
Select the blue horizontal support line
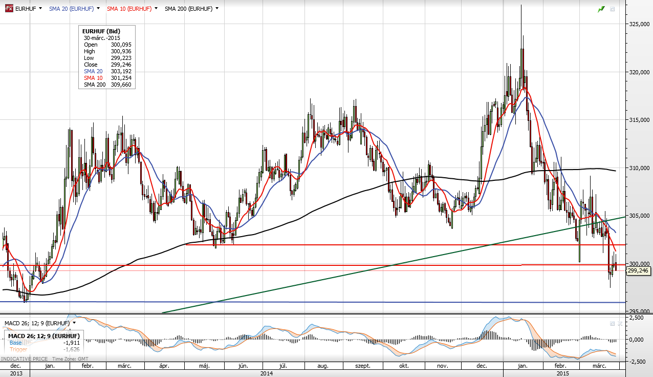[x=312, y=302]
